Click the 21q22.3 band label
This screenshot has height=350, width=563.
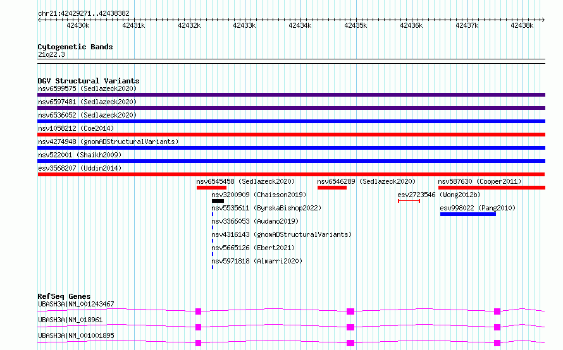coord(51,54)
